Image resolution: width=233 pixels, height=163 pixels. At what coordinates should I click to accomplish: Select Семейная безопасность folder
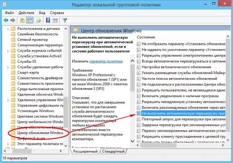[x=38, y=34]
